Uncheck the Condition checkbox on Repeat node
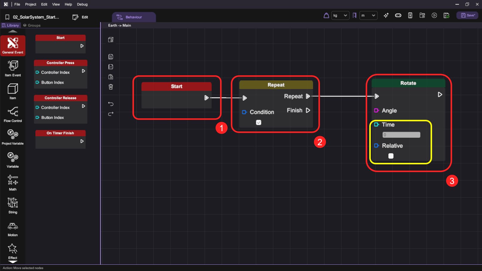The width and height of the screenshot is (482, 271). [x=259, y=123]
